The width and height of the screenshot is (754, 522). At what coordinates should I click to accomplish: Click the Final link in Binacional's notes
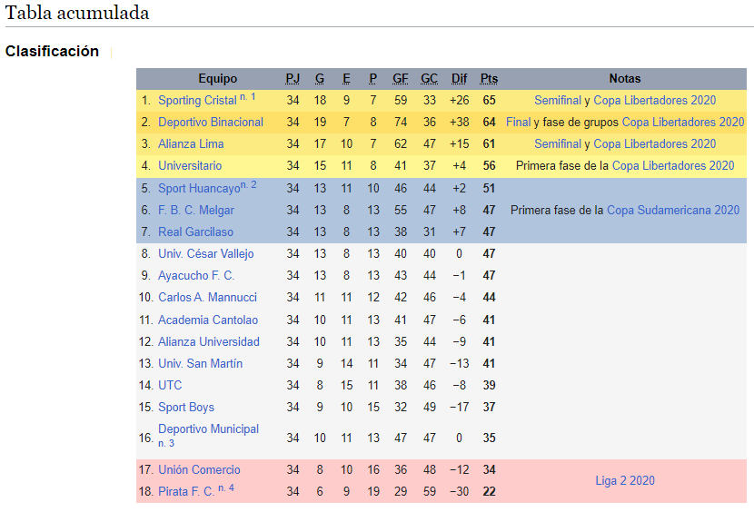point(519,122)
